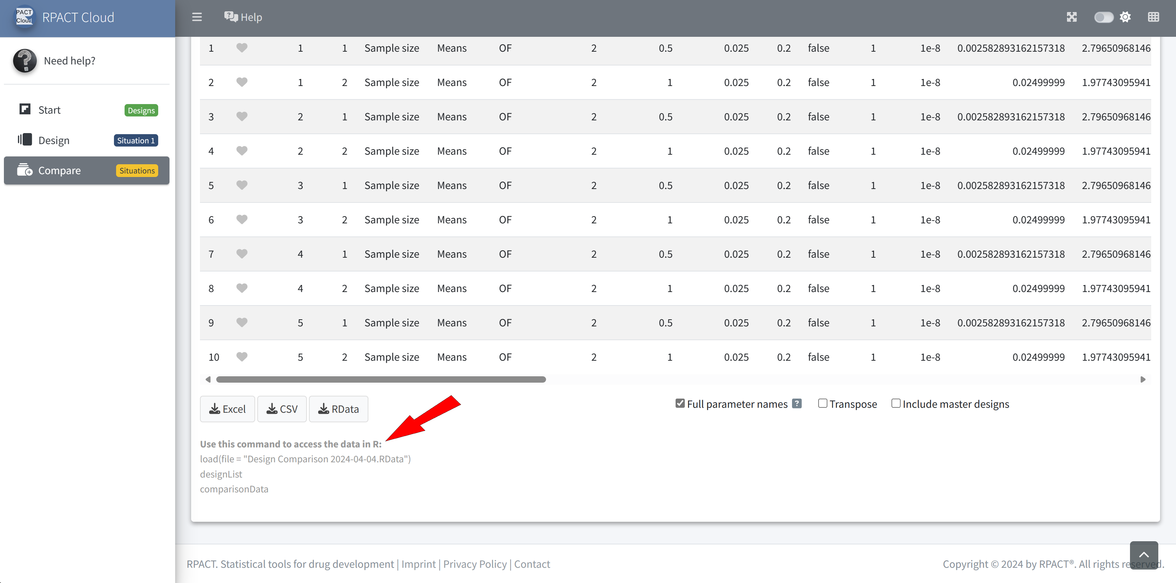Image resolution: width=1176 pixels, height=583 pixels.
Task: Click the scroll-to-top chevron button
Action: click(1143, 555)
